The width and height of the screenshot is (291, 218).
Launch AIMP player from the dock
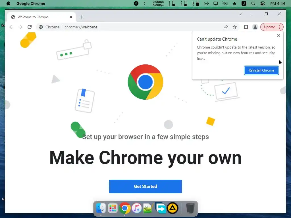coord(172,208)
